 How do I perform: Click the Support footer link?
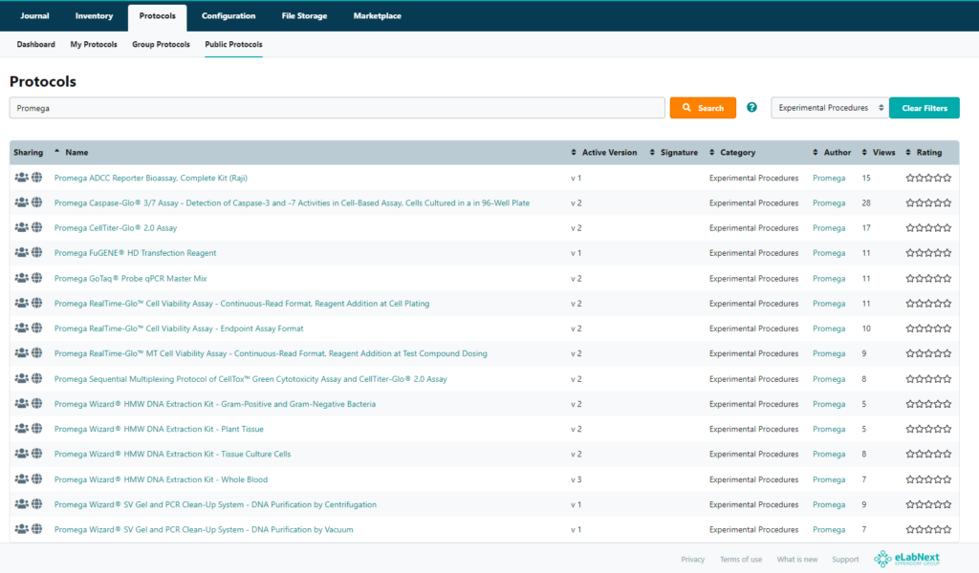[x=845, y=560]
